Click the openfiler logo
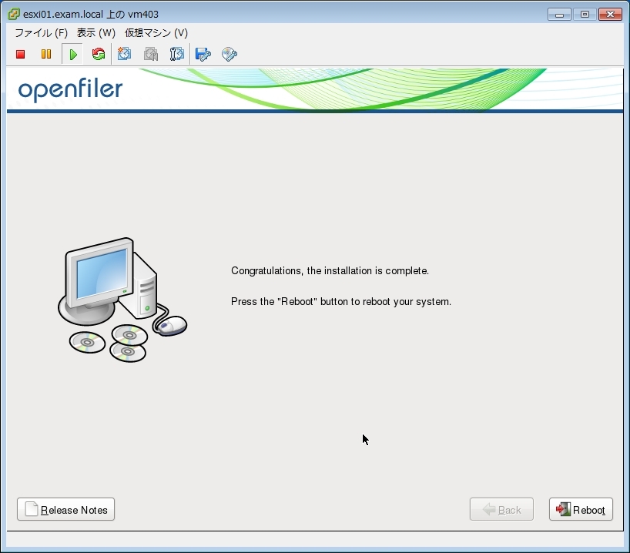Screen dimensions: 630x553 (70, 89)
